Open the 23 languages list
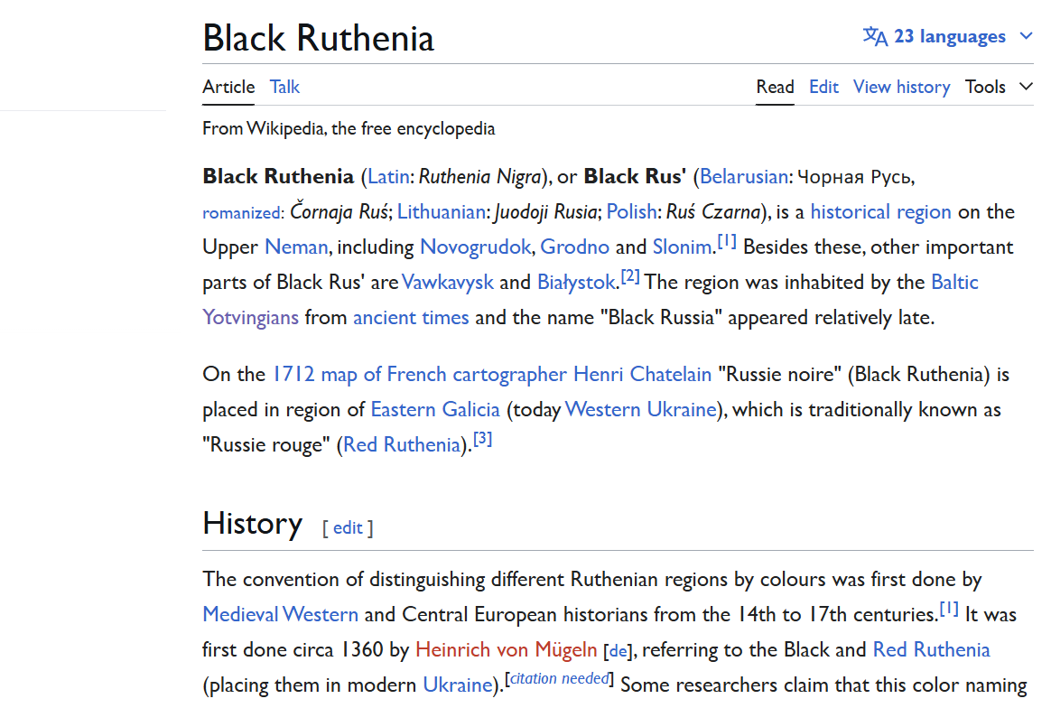 pyautogui.click(x=949, y=36)
